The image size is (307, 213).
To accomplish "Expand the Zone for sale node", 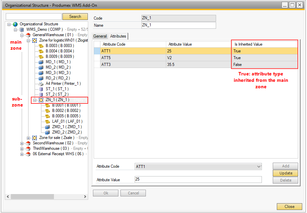I will (x=28, y=138).
